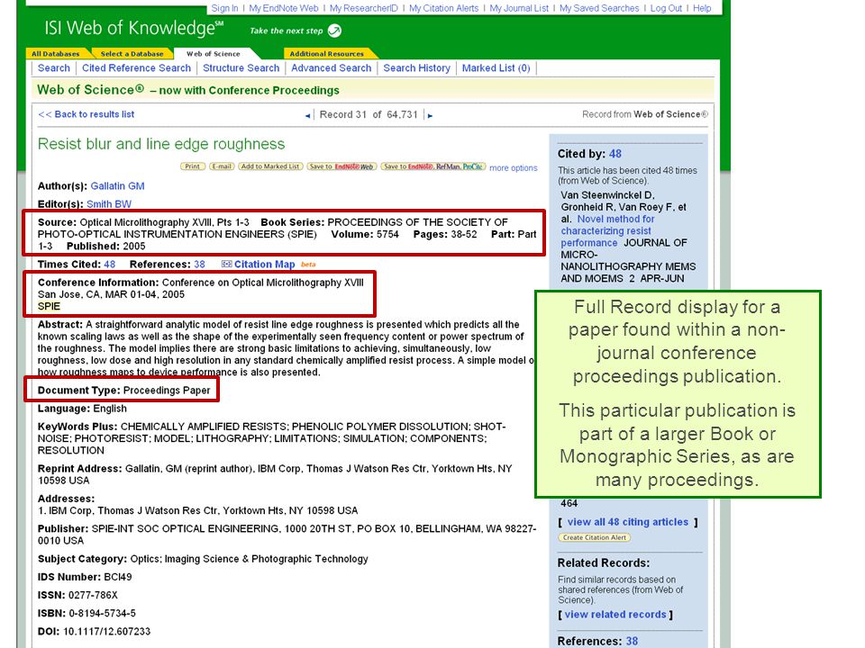Click the Times Cited 48 link
This screenshot has height=648, width=865.
click(109, 265)
